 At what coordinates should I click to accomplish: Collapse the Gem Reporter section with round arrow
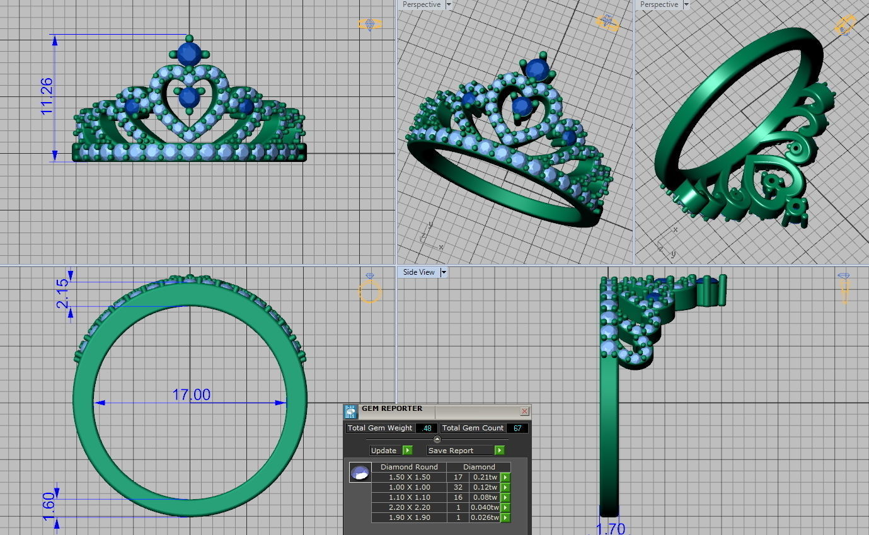(x=437, y=439)
